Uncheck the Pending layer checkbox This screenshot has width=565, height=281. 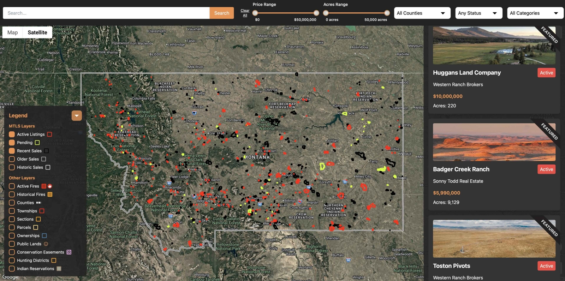12,143
